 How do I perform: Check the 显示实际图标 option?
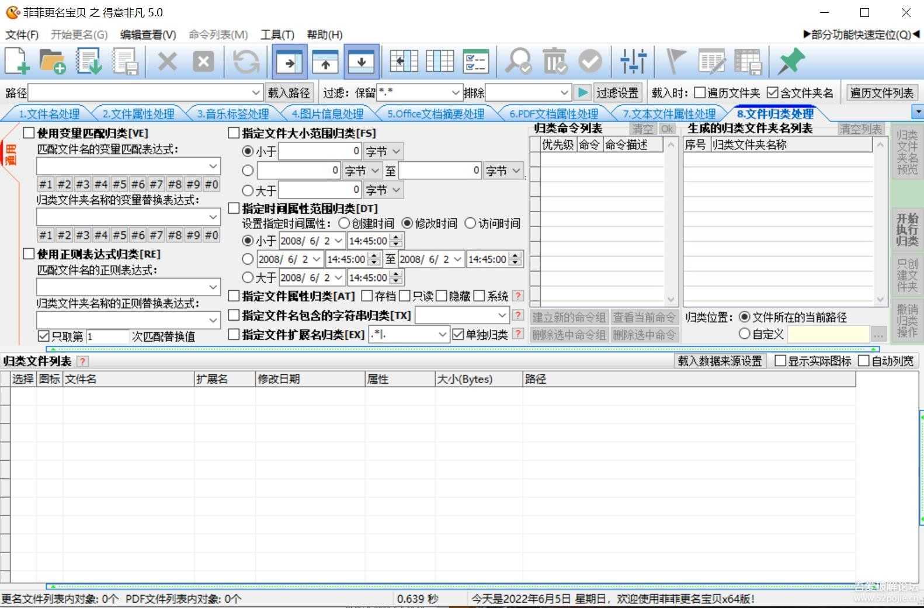tap(780, 361)
